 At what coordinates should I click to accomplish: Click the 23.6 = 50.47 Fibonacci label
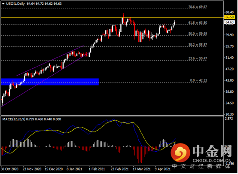[x=198, y=58]
